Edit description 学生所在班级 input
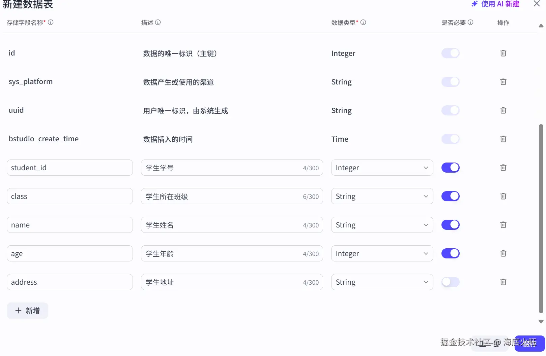 tap(232, 196)
